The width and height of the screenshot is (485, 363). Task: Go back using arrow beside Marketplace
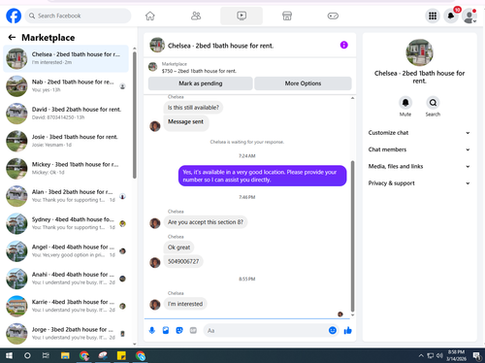(x=12, y=38)
